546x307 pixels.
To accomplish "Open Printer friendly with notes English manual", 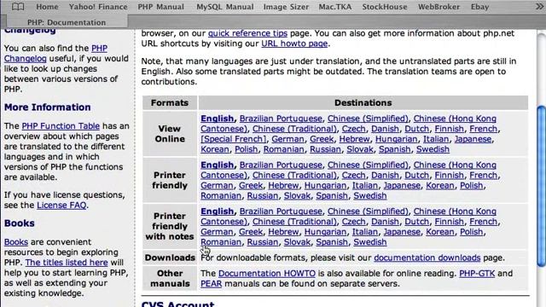I will click(x=217, y=211).
